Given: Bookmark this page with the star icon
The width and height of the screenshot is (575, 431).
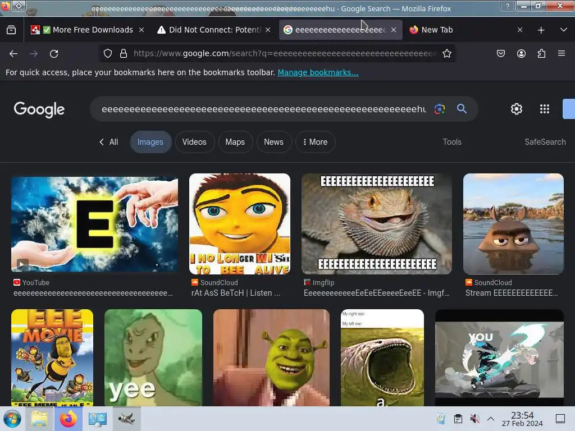Looking at the screenshot, I should (x=446, y=53).
